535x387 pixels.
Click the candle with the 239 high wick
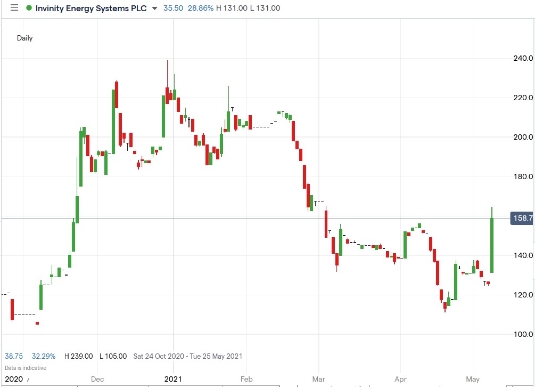click(167, 95)
